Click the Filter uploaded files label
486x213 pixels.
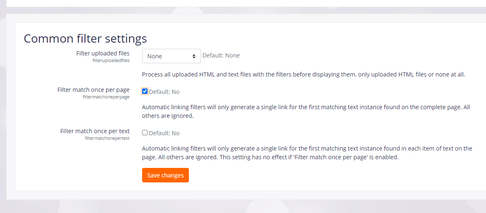coord(103,53)
